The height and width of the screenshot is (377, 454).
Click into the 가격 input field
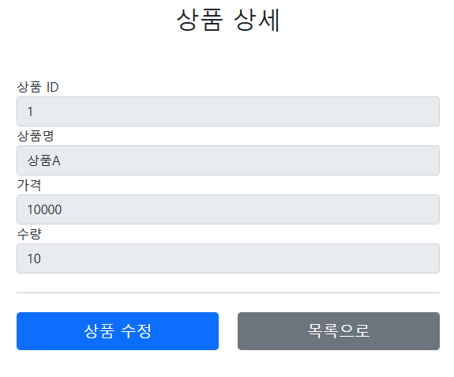[228, 209]
